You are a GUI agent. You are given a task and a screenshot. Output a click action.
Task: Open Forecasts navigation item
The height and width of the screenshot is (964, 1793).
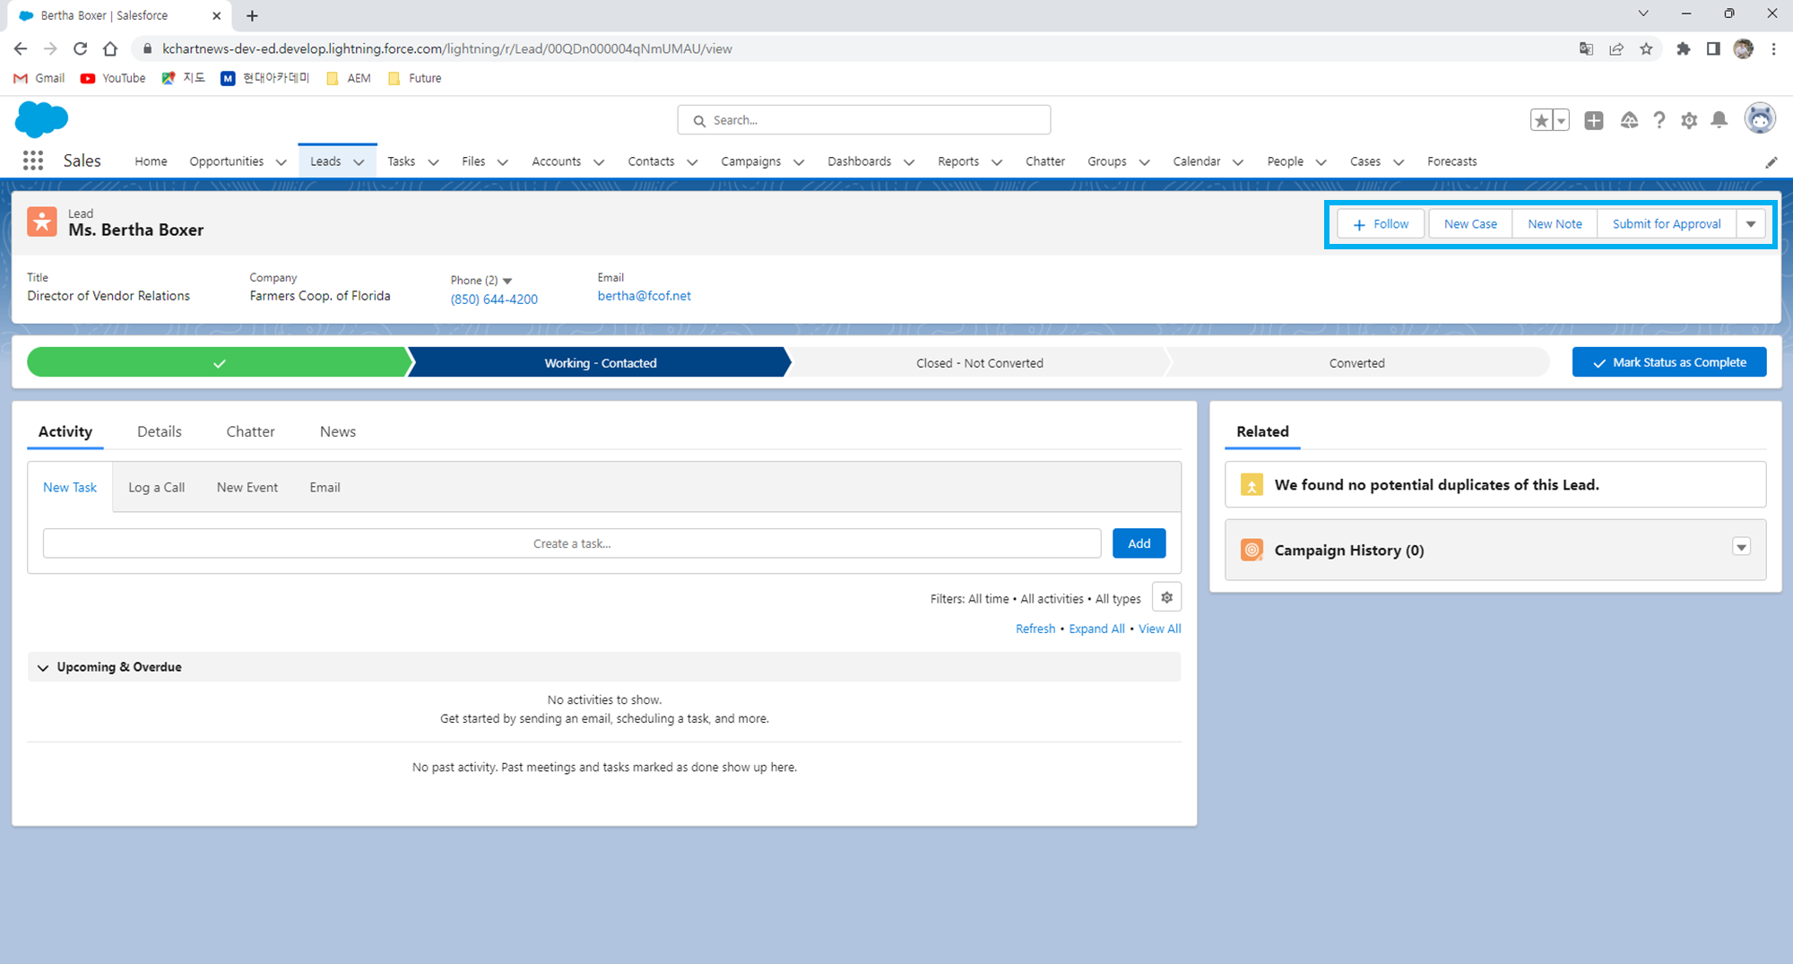pos(1451,161)
